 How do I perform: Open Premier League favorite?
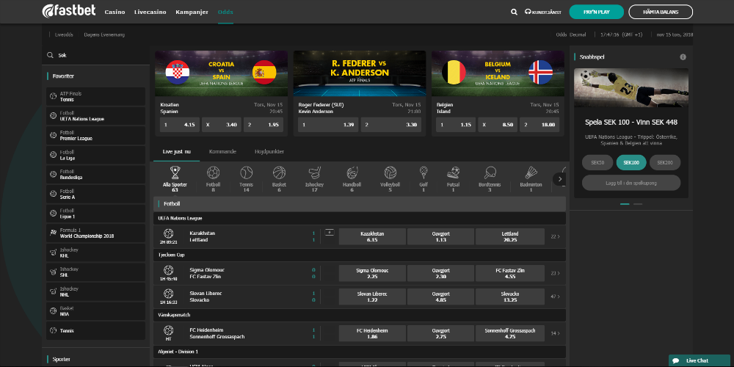coord(95,136)
